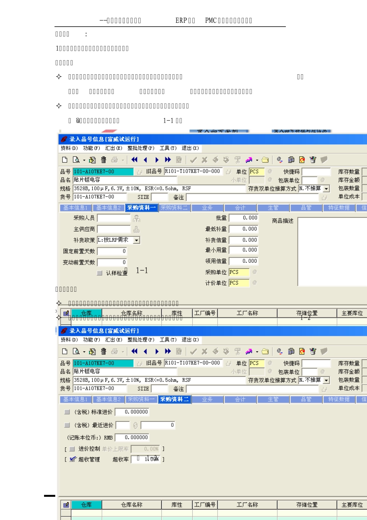Click the currency symbol icon beside 最近进价
Screen dimensions: 367x520
click(x=136, y=425)
